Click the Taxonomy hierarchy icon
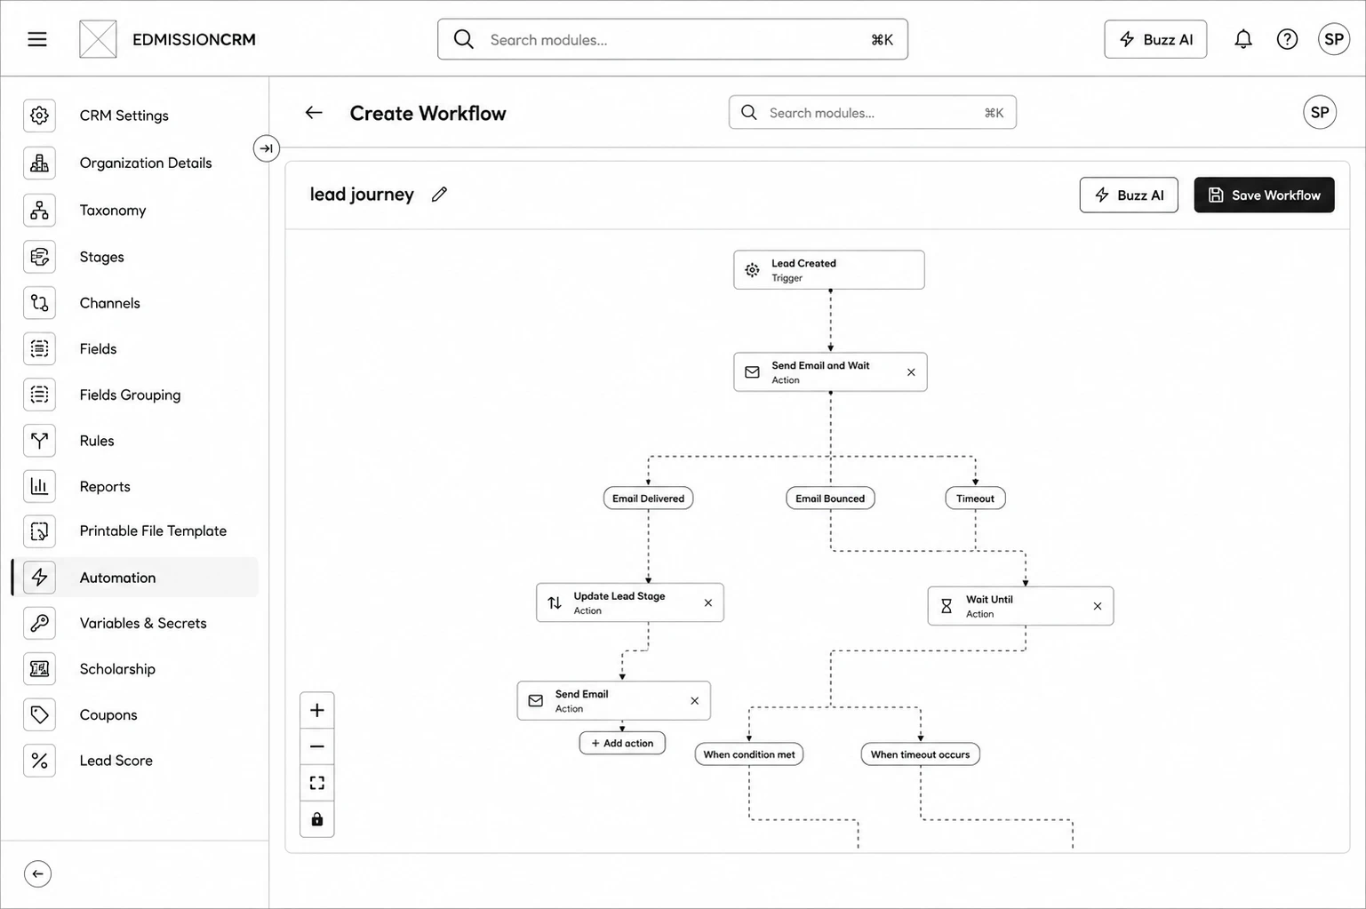Screen dimensions: 1366x909 [x=39, y=211]
